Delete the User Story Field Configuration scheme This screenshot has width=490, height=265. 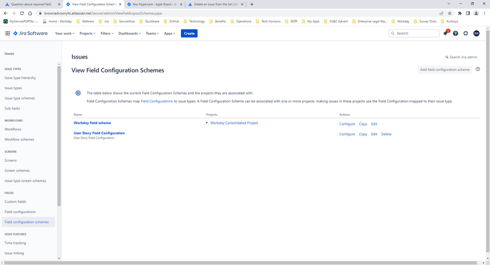tap(386, 134)
